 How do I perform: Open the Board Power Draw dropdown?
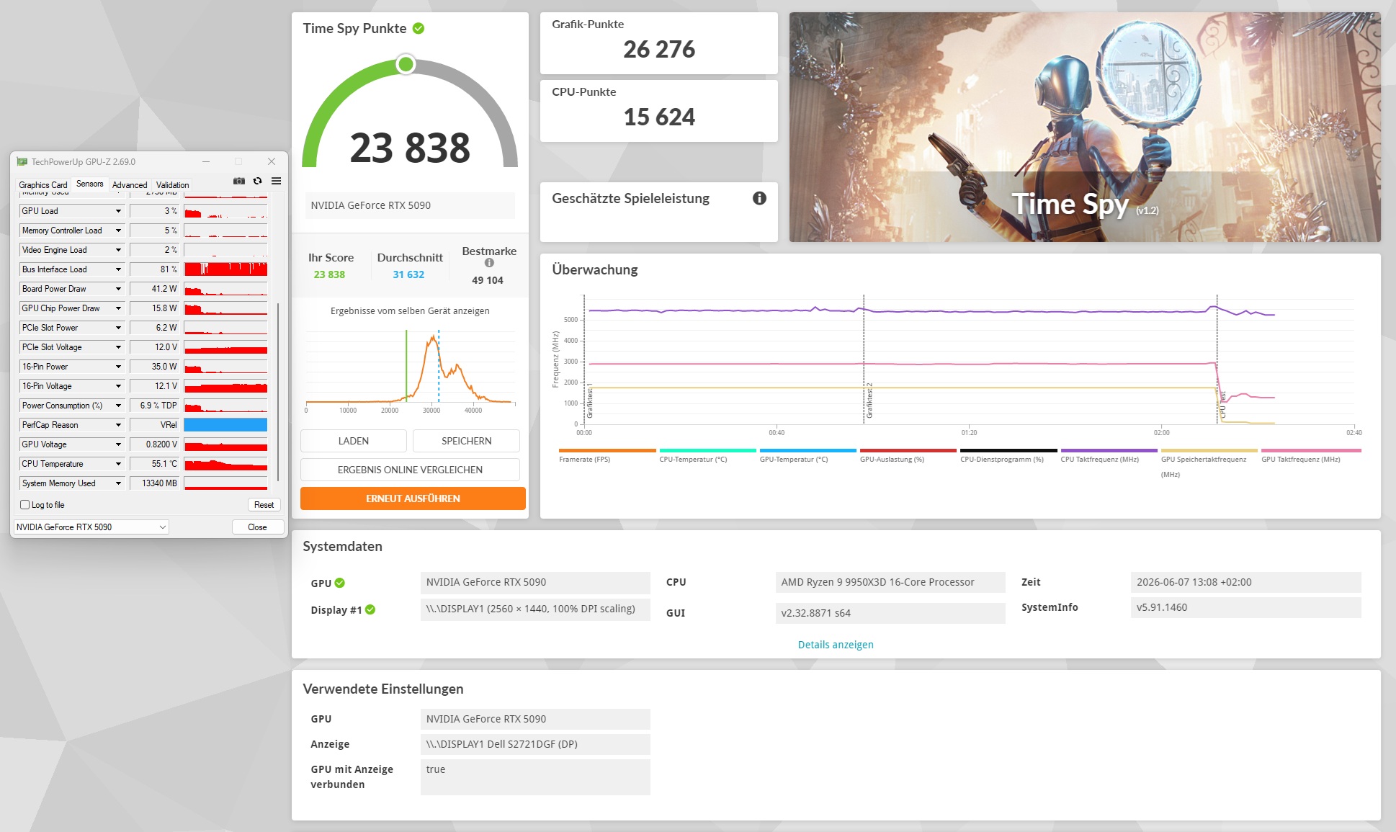(x=118, y=289)
